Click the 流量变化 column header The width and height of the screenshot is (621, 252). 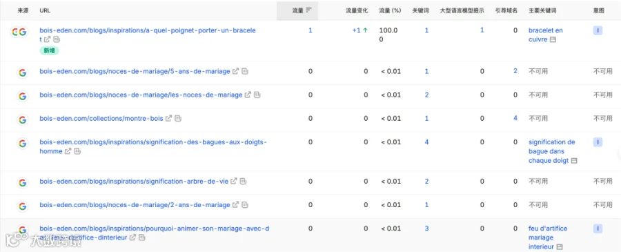357,10
